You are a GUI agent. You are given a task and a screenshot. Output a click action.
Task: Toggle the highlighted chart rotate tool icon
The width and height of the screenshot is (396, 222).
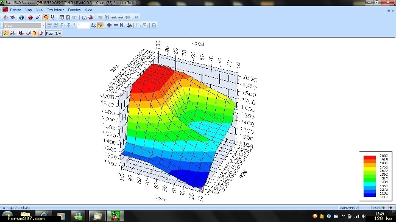pyautogui.click(x=6, y=33)
